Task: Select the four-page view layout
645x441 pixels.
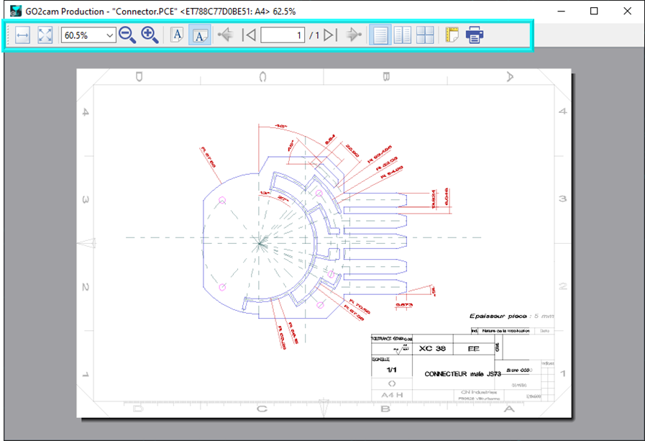Action: (425, 35)
